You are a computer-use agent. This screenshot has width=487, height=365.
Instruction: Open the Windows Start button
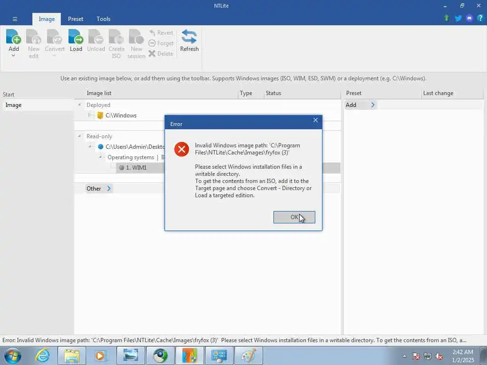[x=13, y=355]
